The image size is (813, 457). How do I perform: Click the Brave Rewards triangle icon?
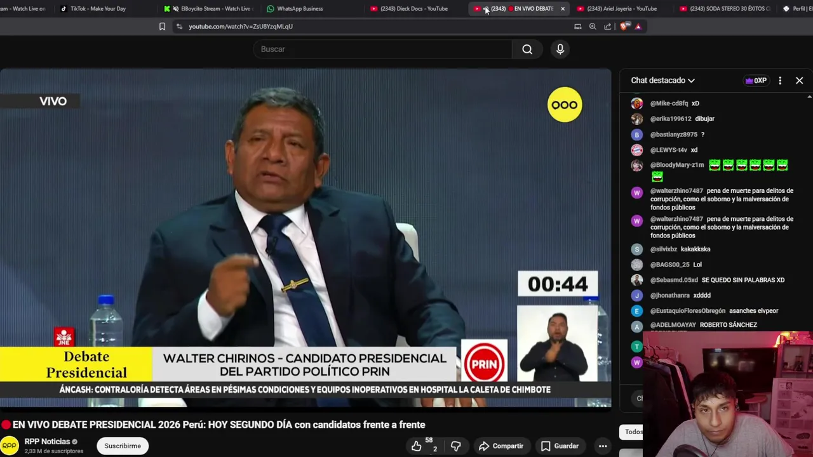pos(638,27)
